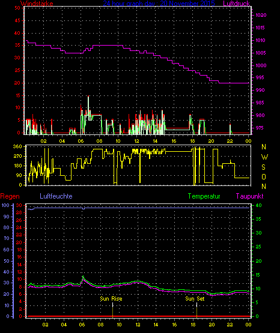Click the 40 temperature axis value in green
Screen dimensions: 280x333
coord(258,205)
